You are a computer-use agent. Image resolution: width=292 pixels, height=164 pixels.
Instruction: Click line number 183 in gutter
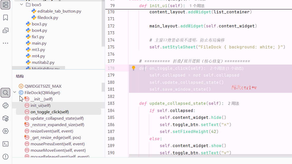pyautogui.click(x=111, y=103)
